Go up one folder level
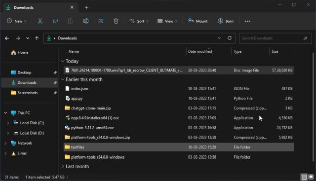This screenshot has height=181, width=316. (x=37, y=38)
